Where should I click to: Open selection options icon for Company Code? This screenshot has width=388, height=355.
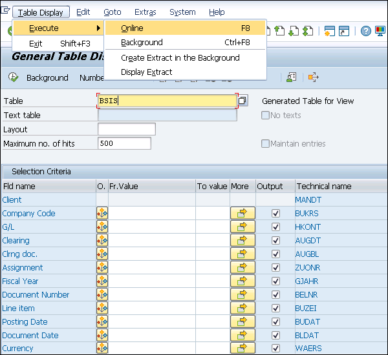pyautogui.click(x=102, y=213)
